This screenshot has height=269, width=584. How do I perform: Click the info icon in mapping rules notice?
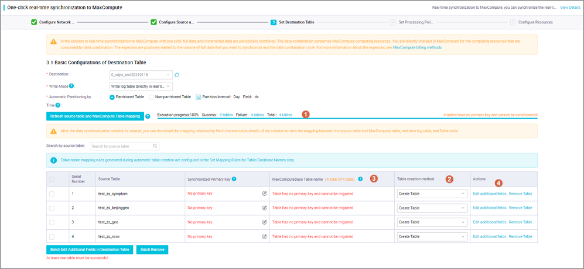pyautogui.click(x=54, y=160)
